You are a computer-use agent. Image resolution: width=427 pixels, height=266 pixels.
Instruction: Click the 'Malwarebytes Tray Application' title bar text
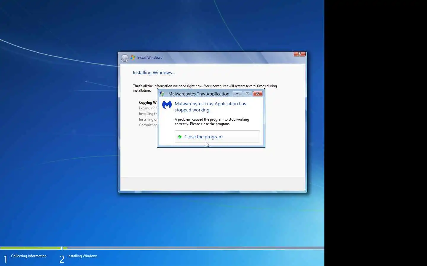pyautogui.click(x=199, y=94)
